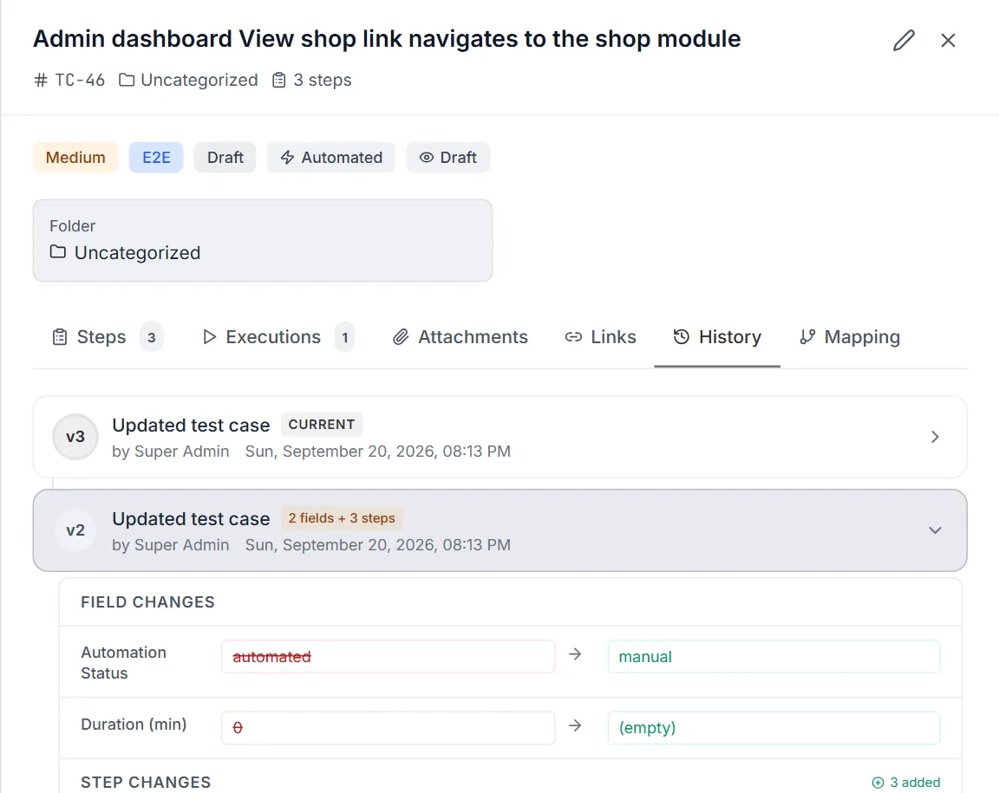Click the lightning bolt icon in Automated

click(287, 158)
